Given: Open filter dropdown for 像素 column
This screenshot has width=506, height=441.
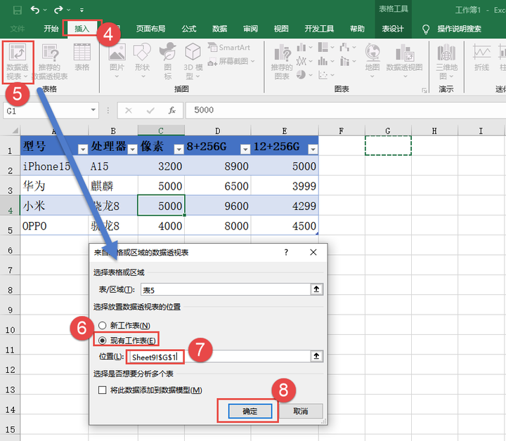Looking at the screenshot, I should coord(179,149).
